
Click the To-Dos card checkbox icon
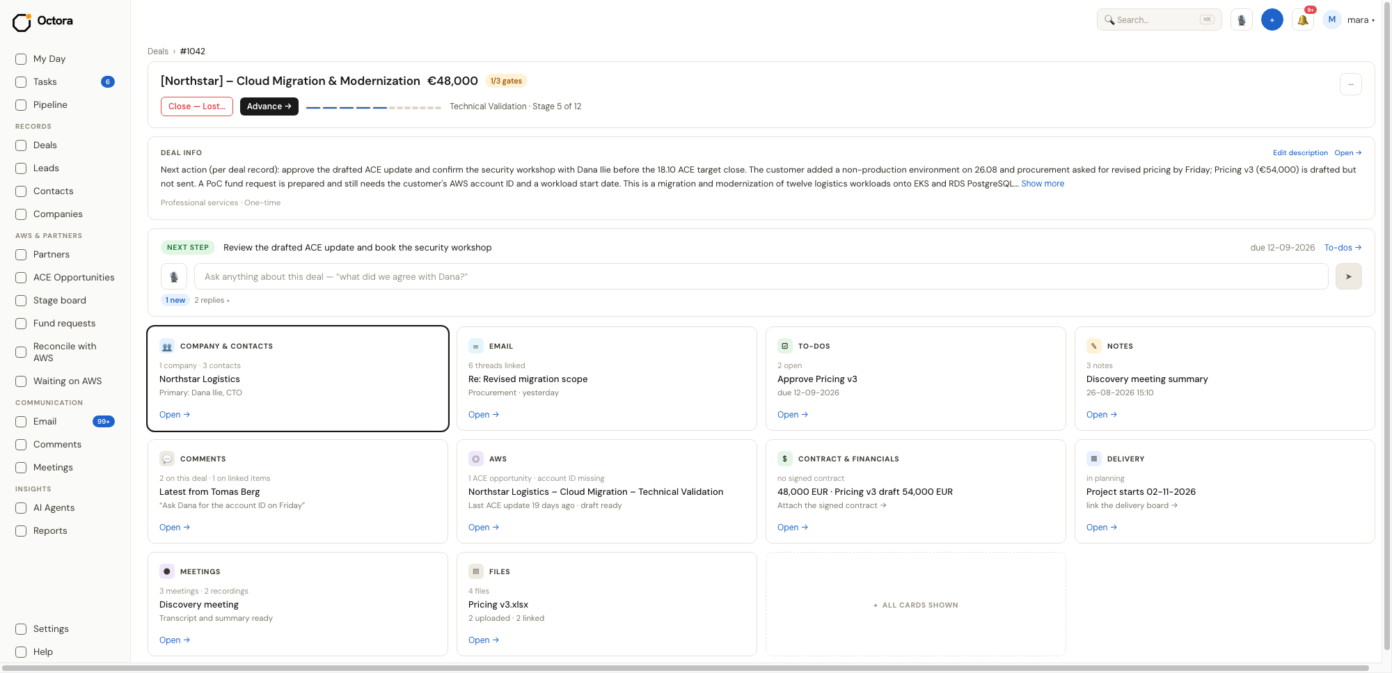pos(785,347)
